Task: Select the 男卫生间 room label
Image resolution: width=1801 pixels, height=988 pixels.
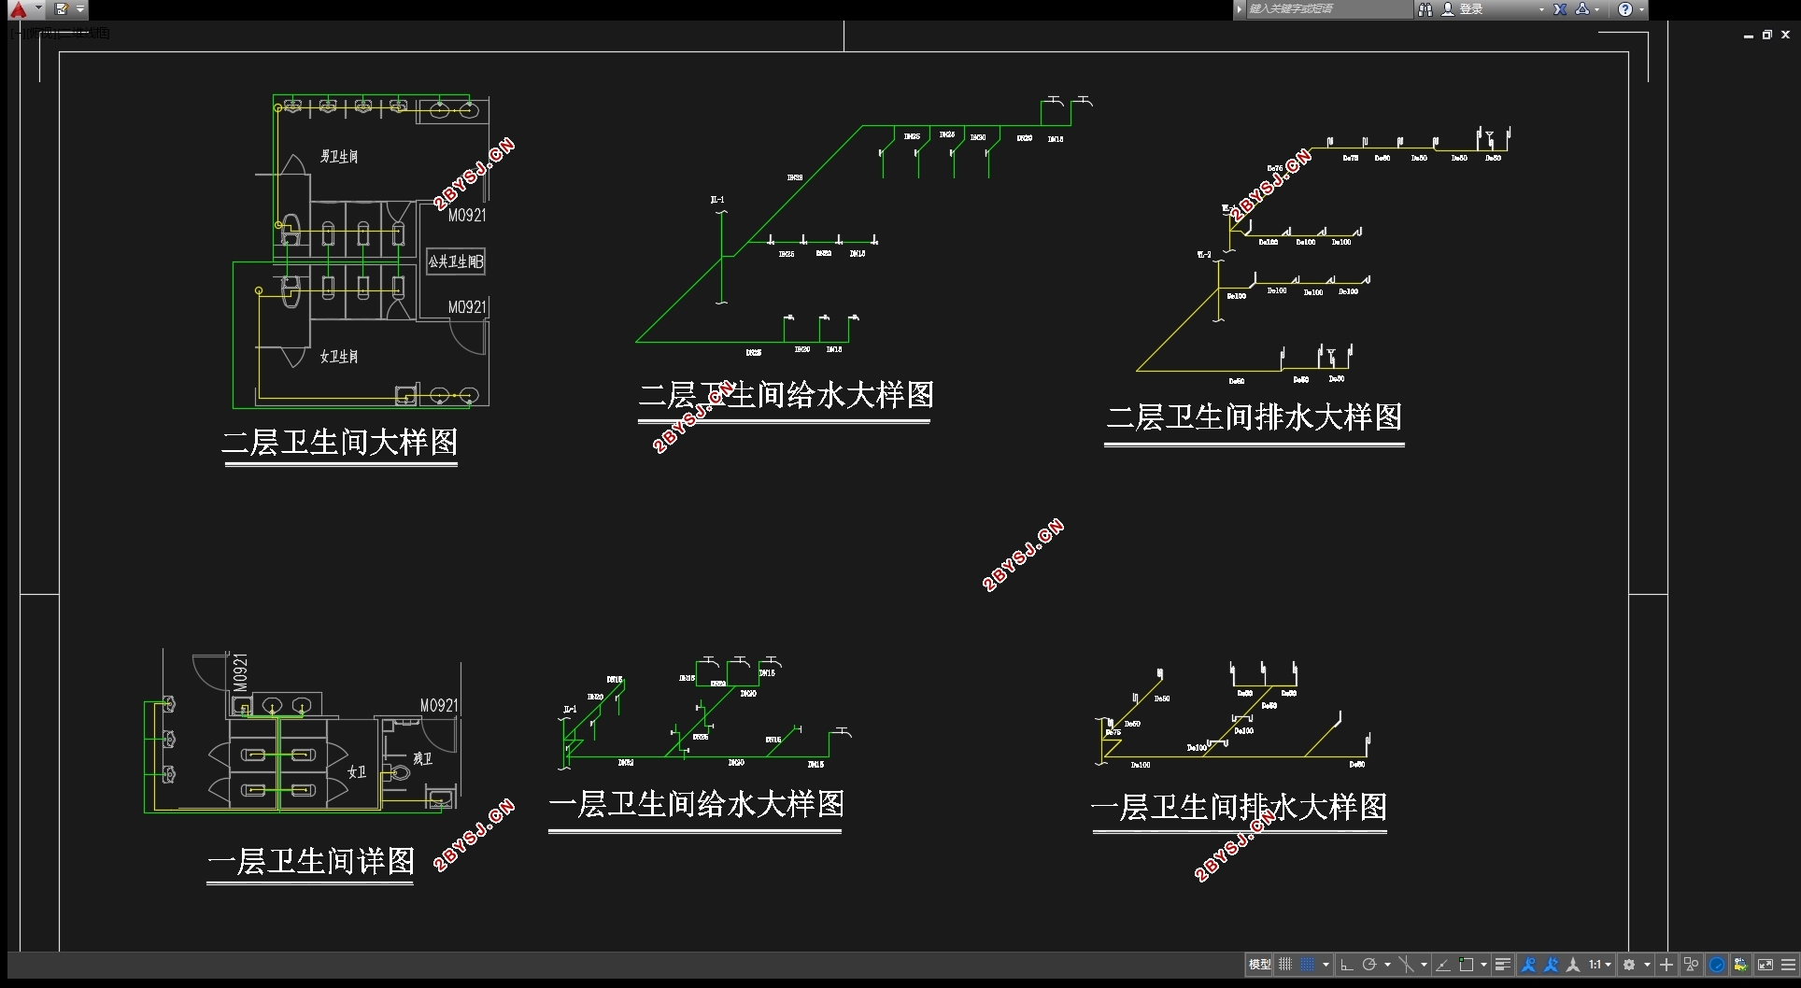Action: click(339, 156)
